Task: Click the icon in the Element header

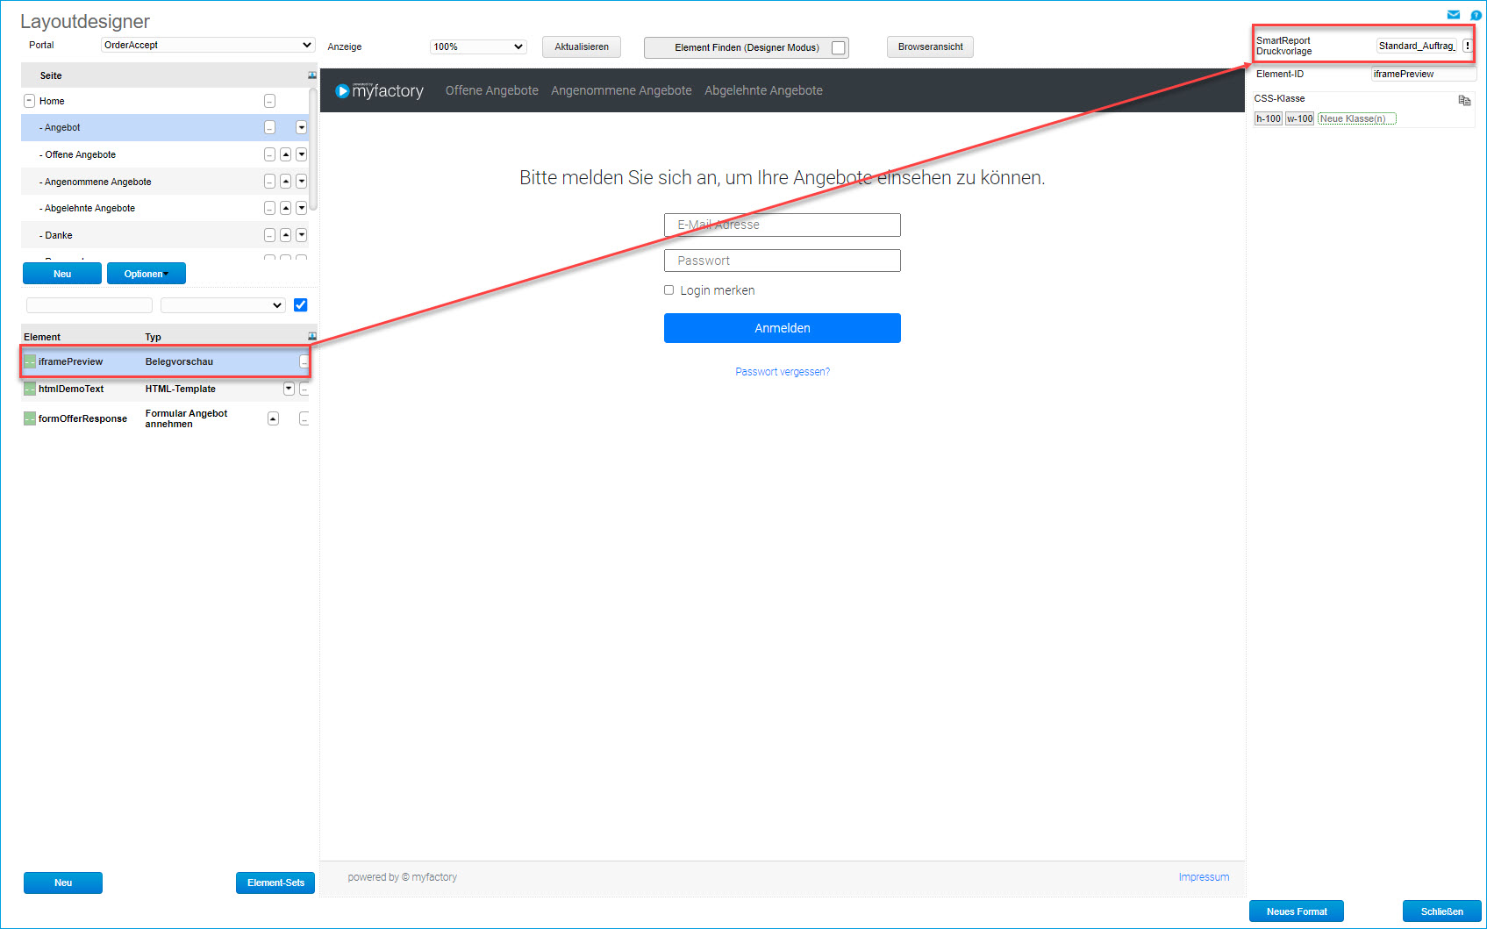Action: pyautogui.click(x=312, y=337)
